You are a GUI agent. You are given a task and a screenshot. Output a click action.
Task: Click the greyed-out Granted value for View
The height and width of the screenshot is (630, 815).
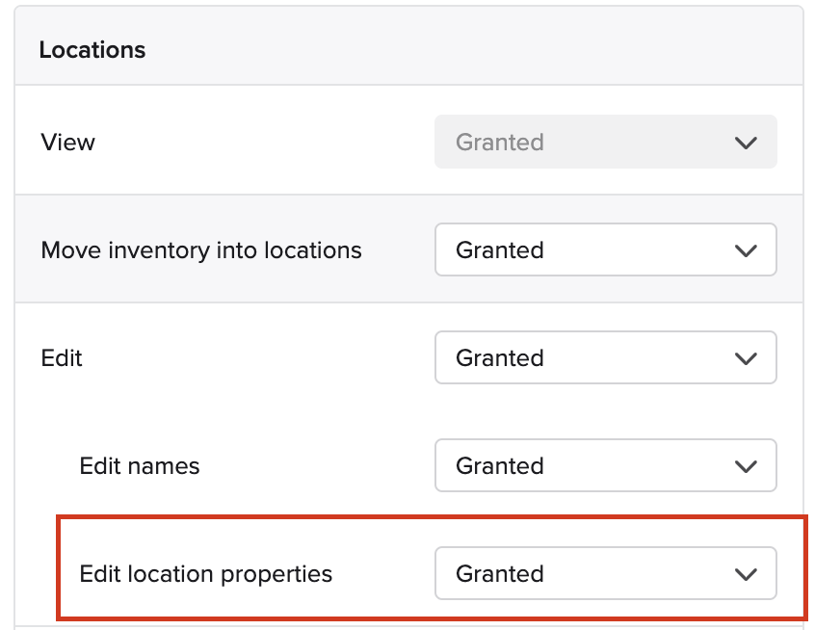[499, 143]
